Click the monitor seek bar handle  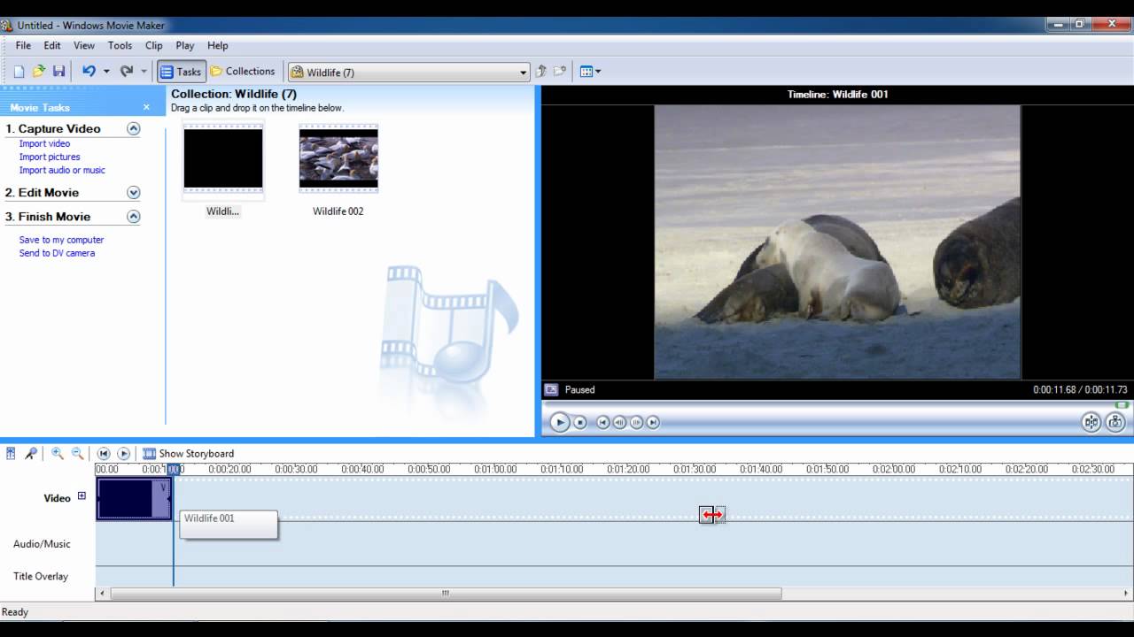(1122, 404)
